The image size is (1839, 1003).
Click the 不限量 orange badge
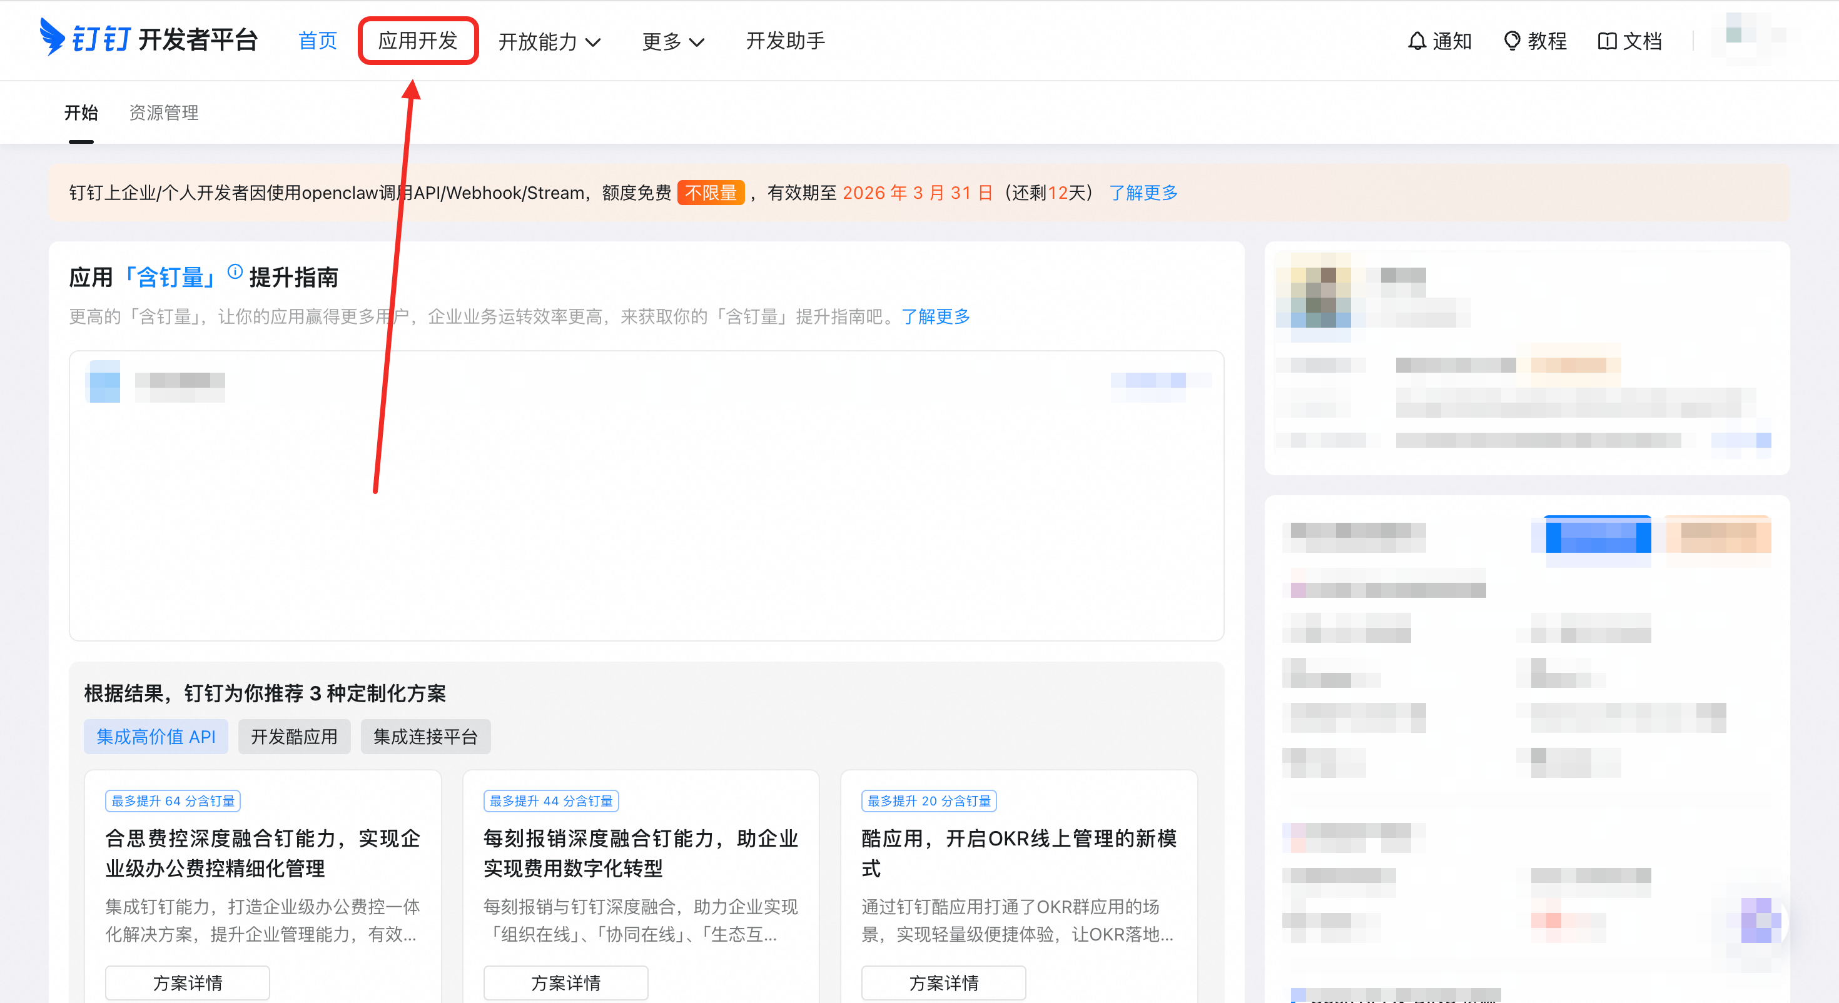coord(711,193)
